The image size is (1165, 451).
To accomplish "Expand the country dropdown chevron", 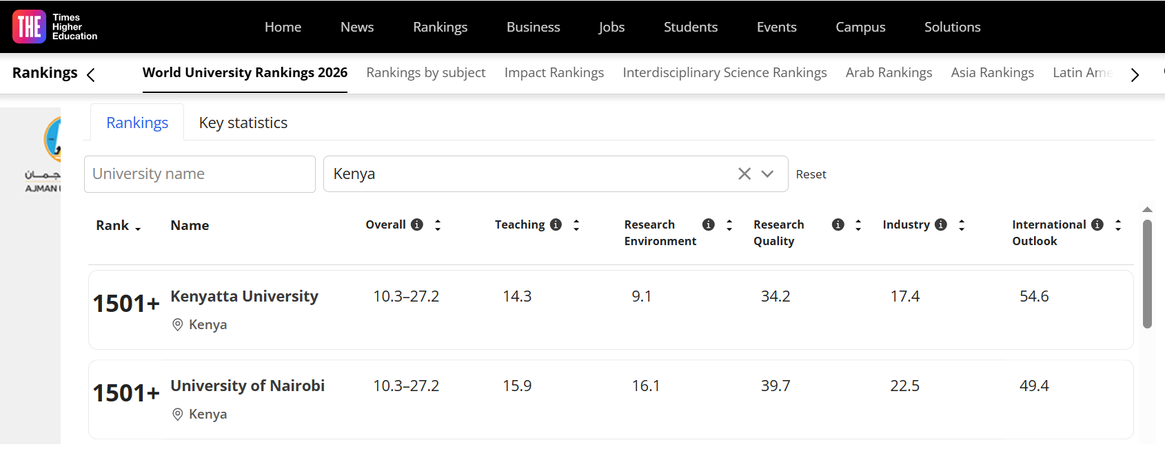I will point(767,174).
